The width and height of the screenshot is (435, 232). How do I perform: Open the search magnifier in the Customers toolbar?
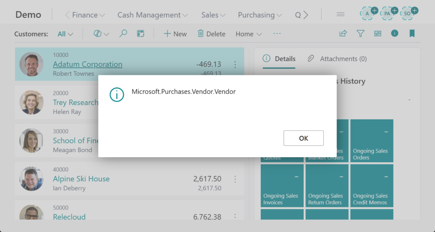[123, 34]
